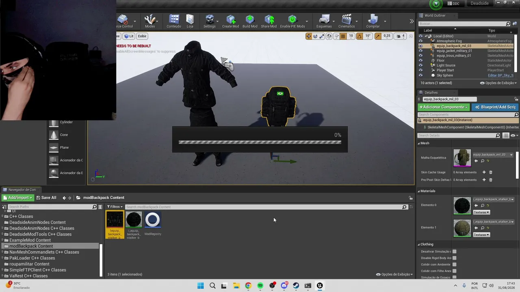
Task: Click the modBackpack Content breadcrumb
Action: tap(104, 198)
